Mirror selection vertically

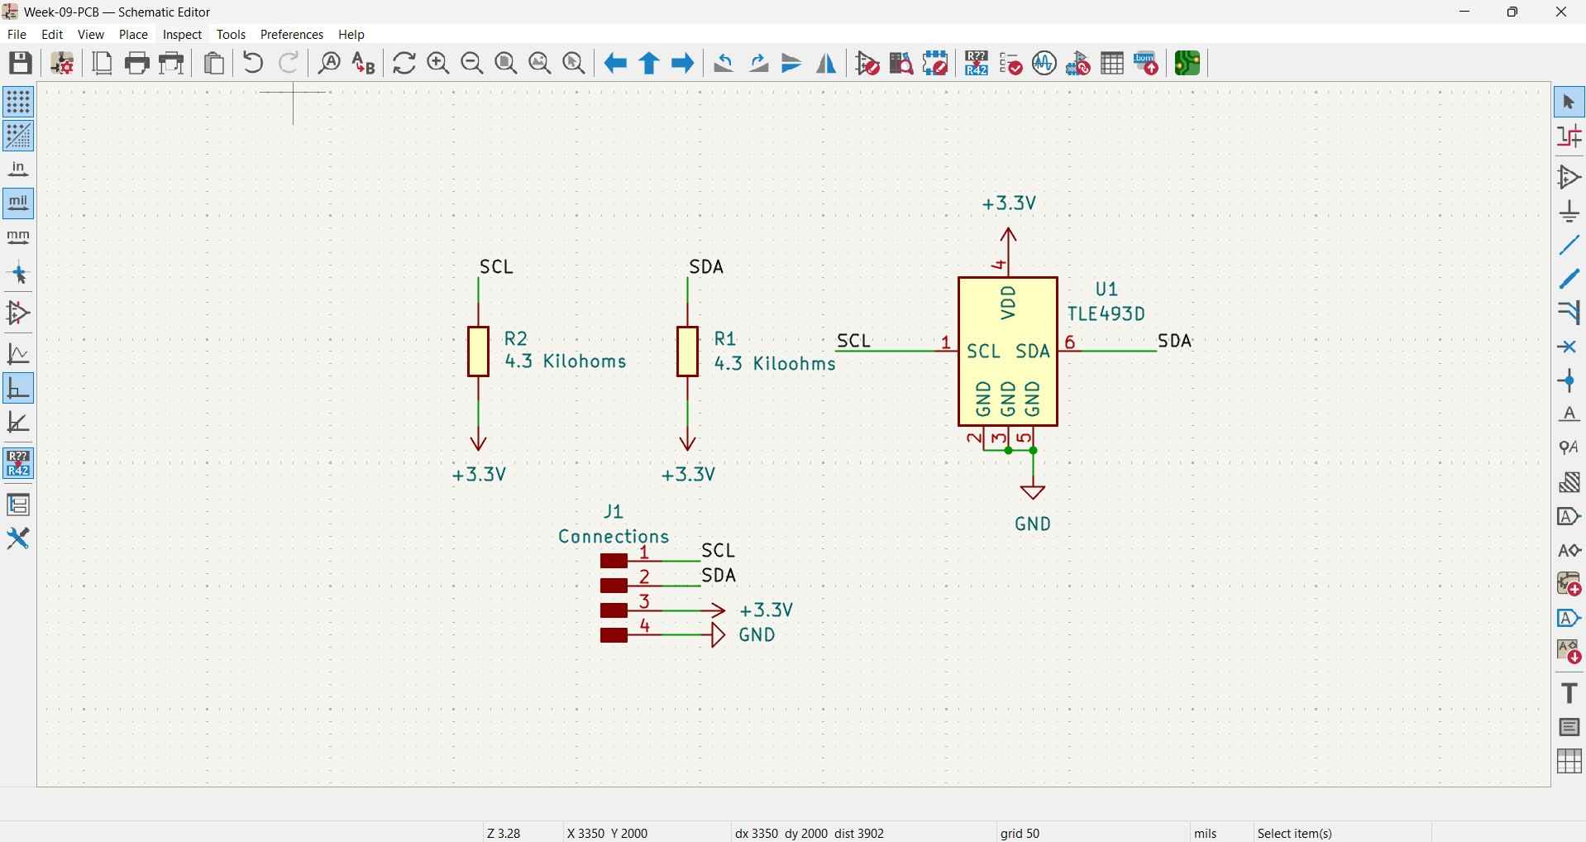(x=792, y=63)
